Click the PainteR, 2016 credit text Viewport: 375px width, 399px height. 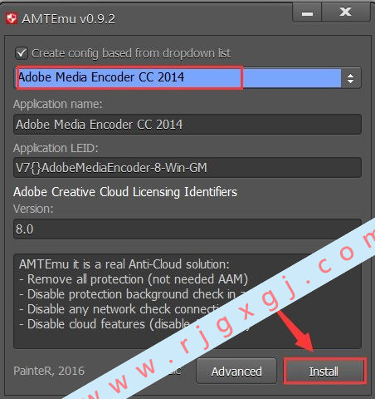(x=49, y=371)
